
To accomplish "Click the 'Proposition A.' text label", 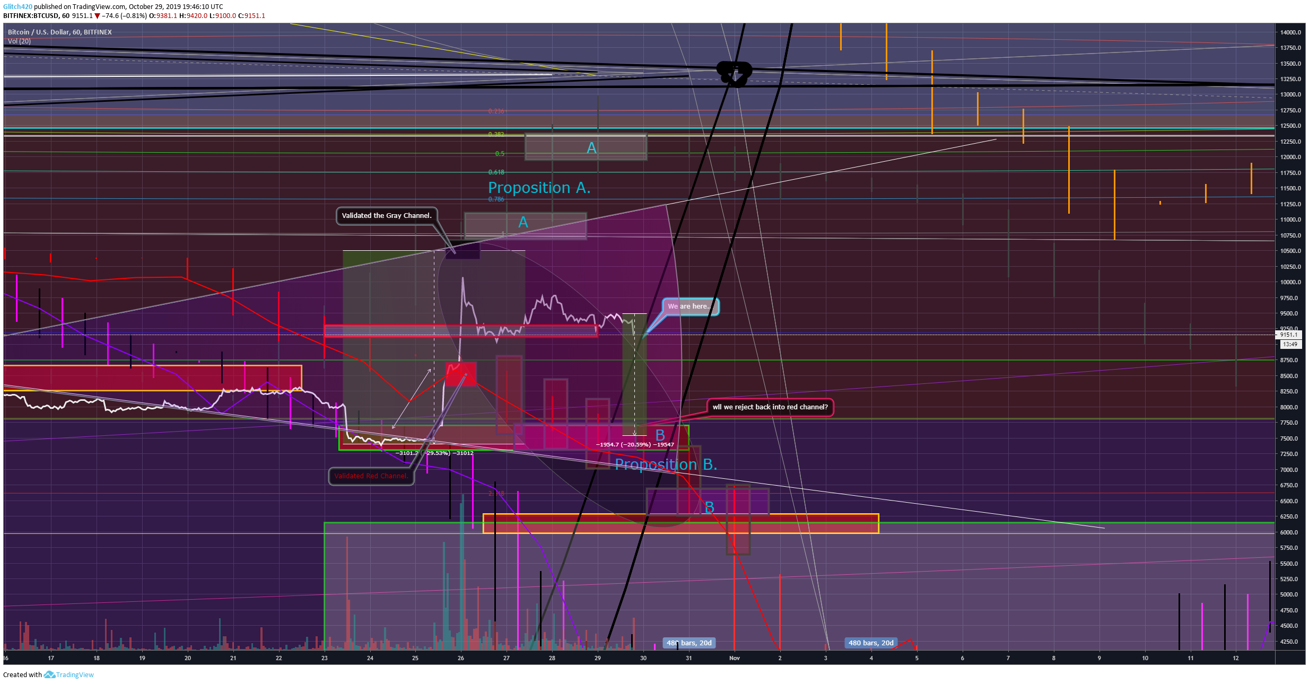I will click(539, 188).
